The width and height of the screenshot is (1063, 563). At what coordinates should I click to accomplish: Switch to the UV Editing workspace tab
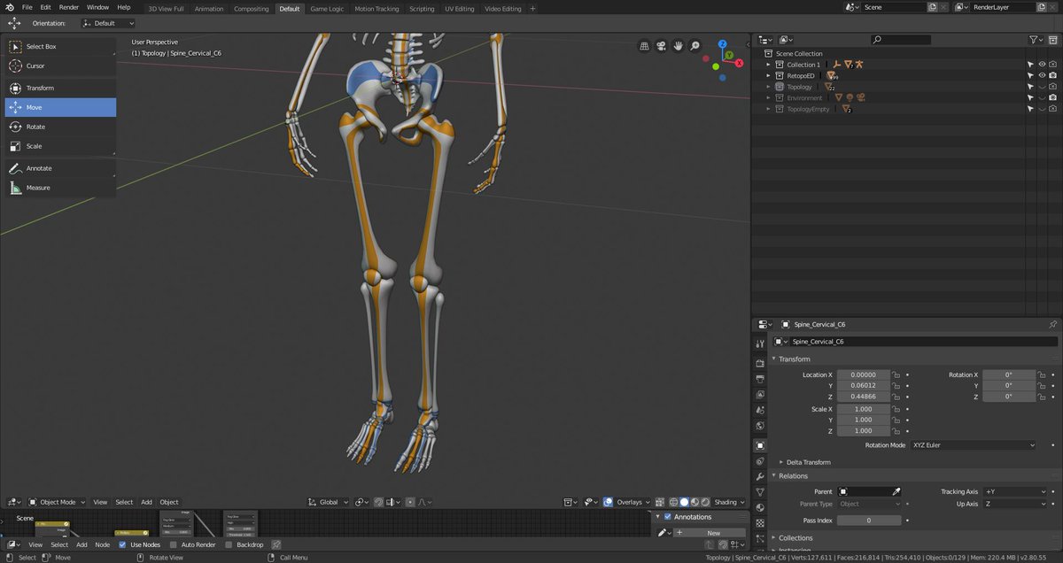459,9
